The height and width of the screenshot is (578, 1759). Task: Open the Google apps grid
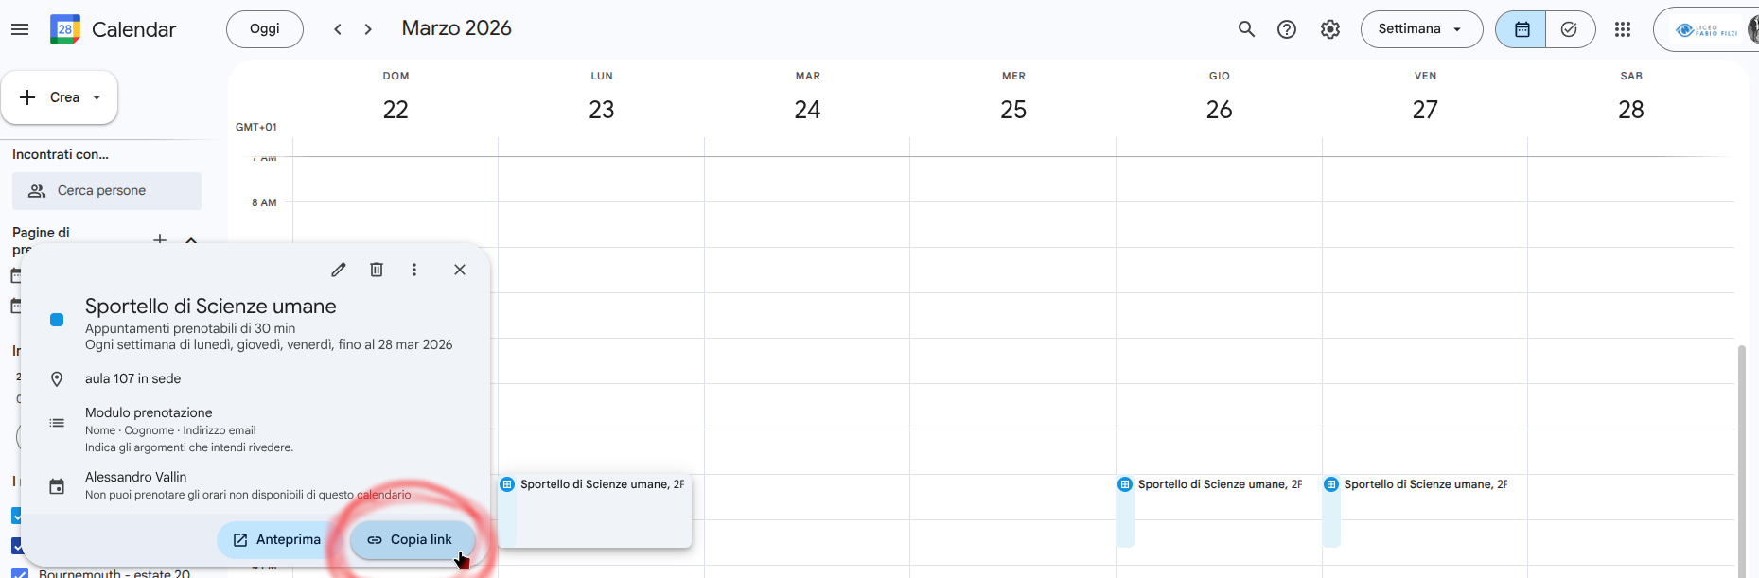[x=1623, y=29]
